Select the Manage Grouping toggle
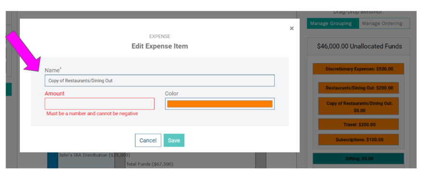The image size is (423, 177). point(333,24)
